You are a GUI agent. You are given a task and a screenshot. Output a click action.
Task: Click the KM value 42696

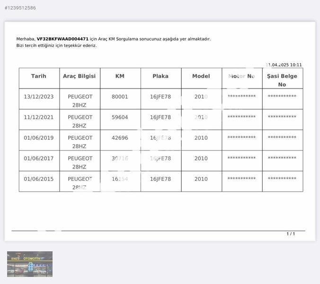(120, 138)
